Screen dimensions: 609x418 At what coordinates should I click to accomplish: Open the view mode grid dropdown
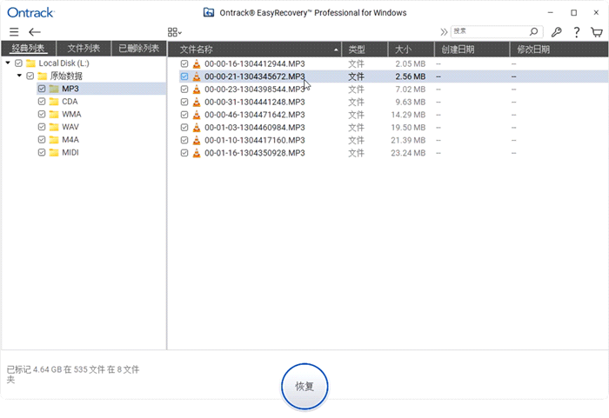click(174, 32)
